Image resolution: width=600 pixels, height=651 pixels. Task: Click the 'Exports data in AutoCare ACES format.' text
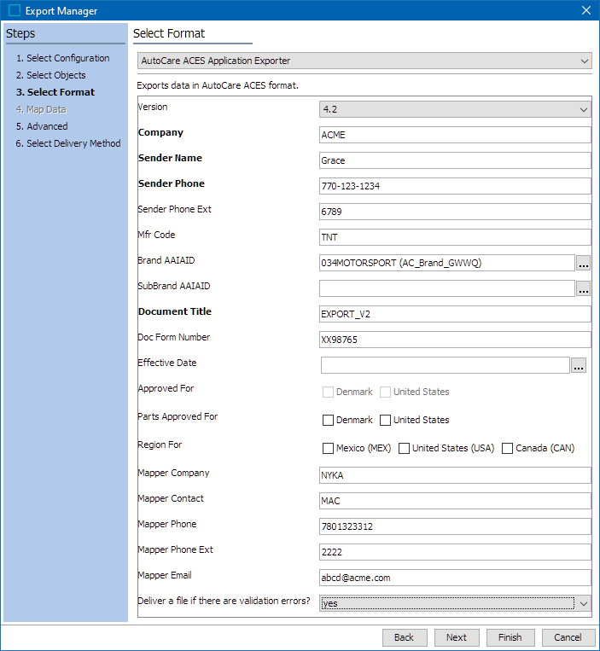point(218,85)
